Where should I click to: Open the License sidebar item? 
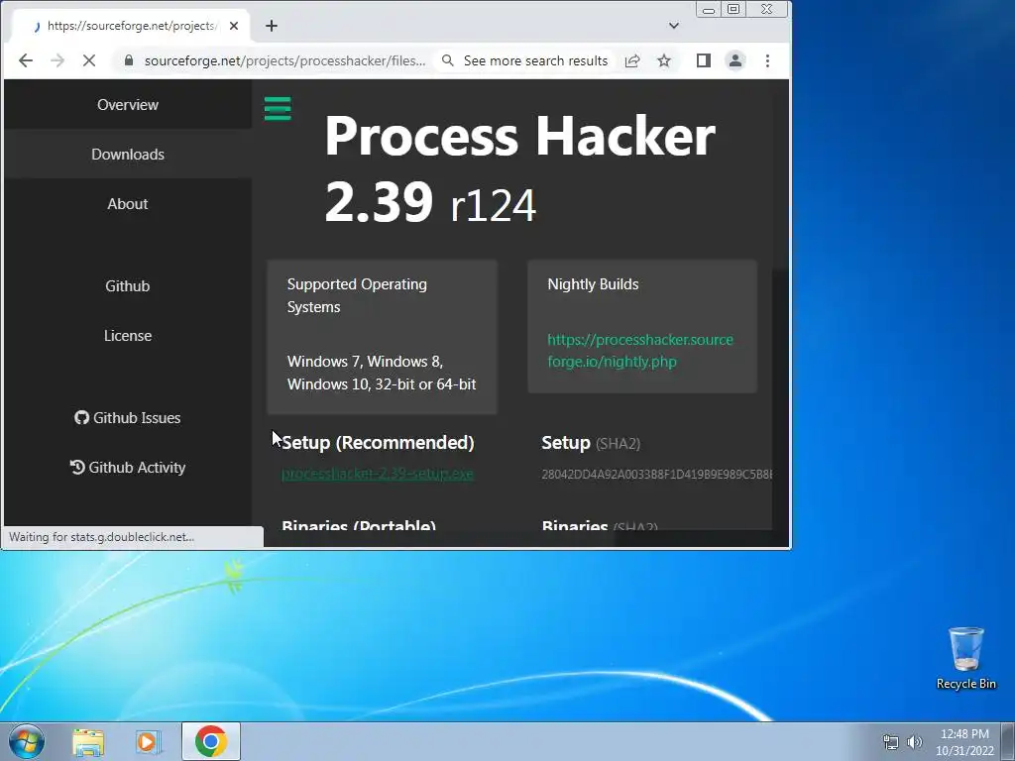tap(128, 336)
